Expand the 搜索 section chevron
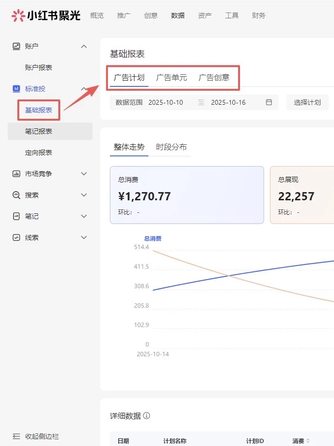This screenshot has height=446, width=334. click(x=84, y=195)
